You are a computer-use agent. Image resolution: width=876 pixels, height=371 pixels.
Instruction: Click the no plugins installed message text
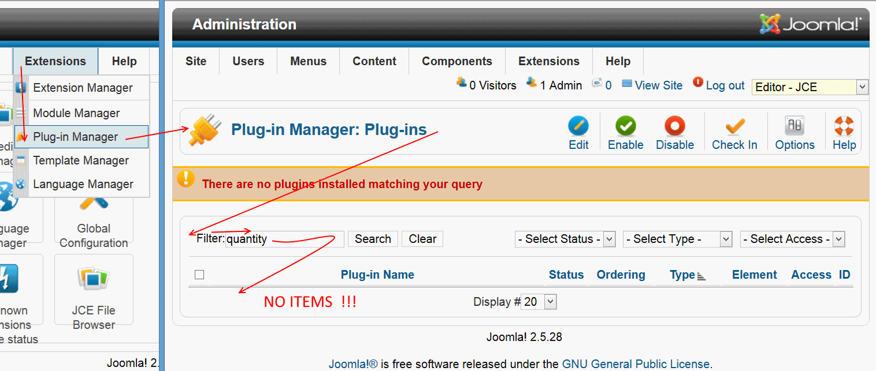click(342, 185)
